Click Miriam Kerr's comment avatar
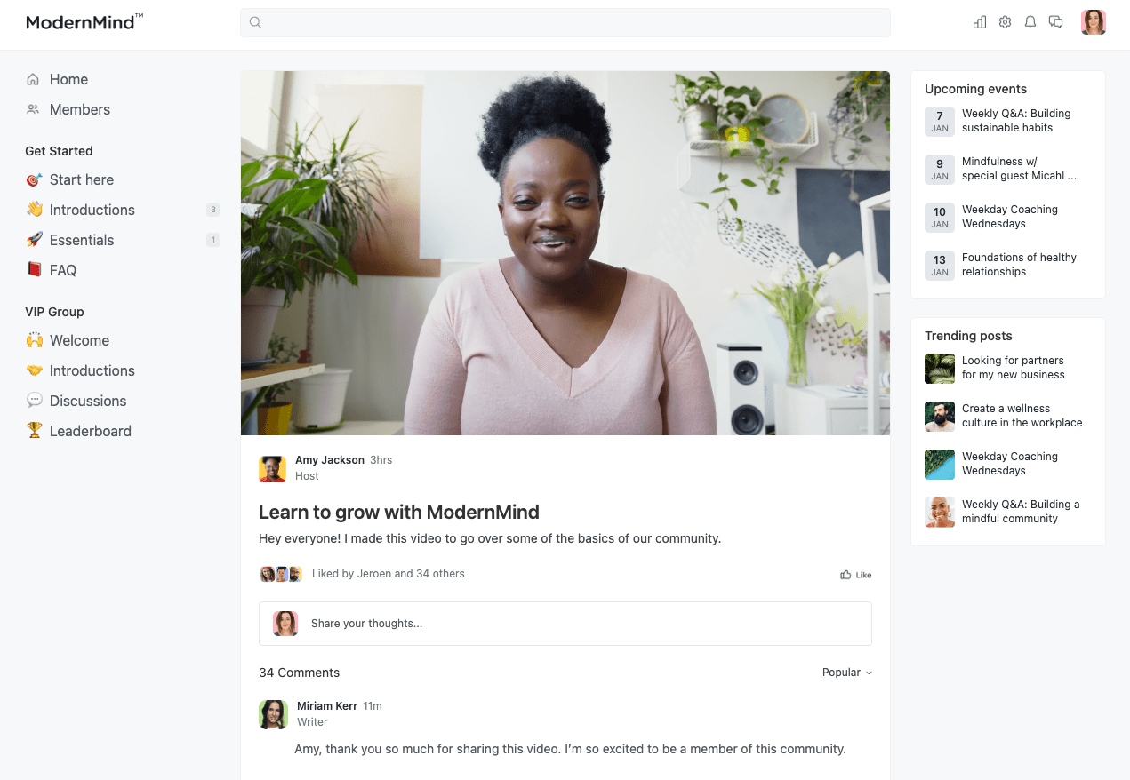The image size is (1130, 780). point(273,714)
